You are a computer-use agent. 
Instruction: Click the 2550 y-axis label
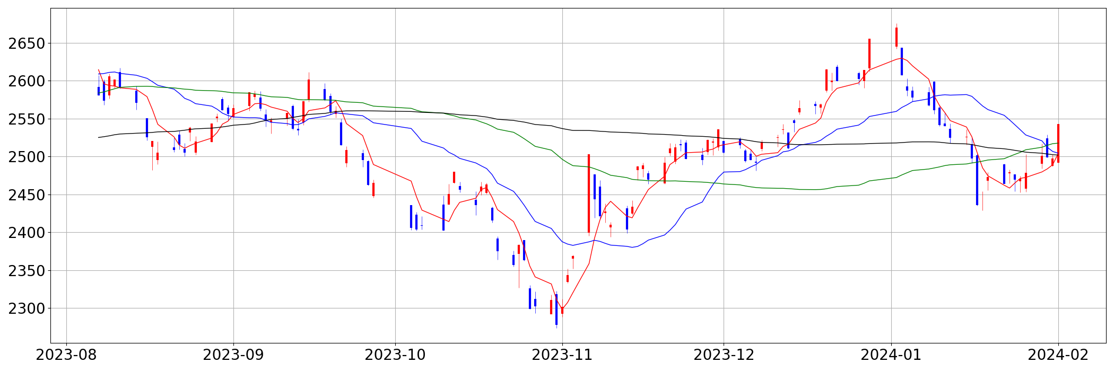pyautogui.click(x=25, y=119)
